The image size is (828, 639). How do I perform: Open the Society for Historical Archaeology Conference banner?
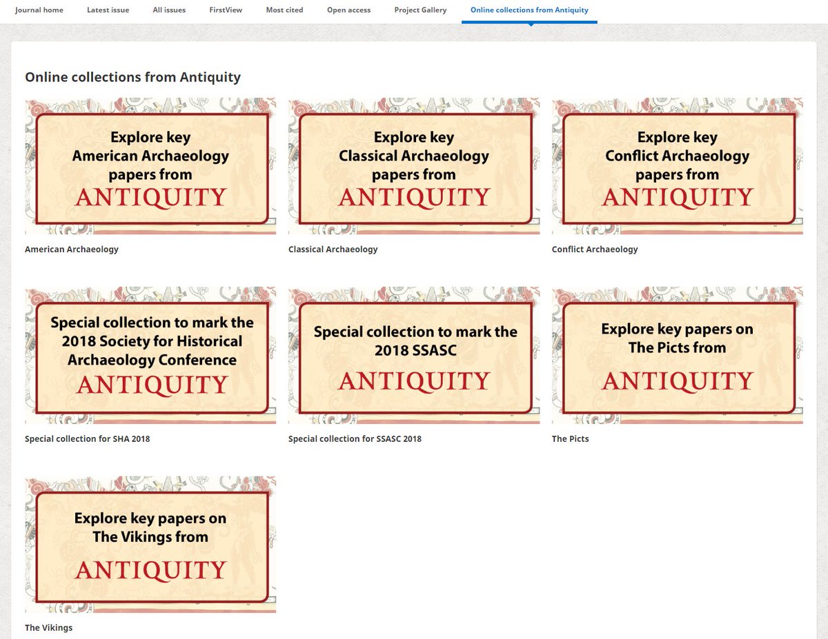pyautogui.click(x=150, y=356)
